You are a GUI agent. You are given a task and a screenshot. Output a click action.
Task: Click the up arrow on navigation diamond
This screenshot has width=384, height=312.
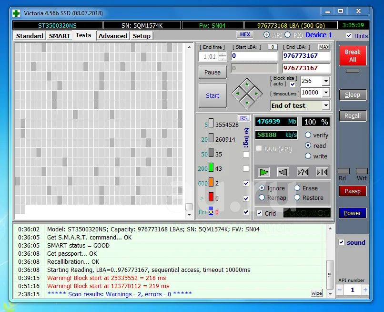pyautogui.click(x=247, y=84)
